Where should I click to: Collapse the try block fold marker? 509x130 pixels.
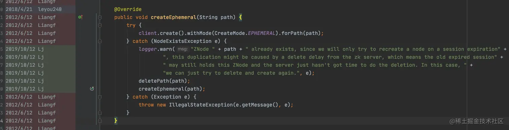pos(100,25)
